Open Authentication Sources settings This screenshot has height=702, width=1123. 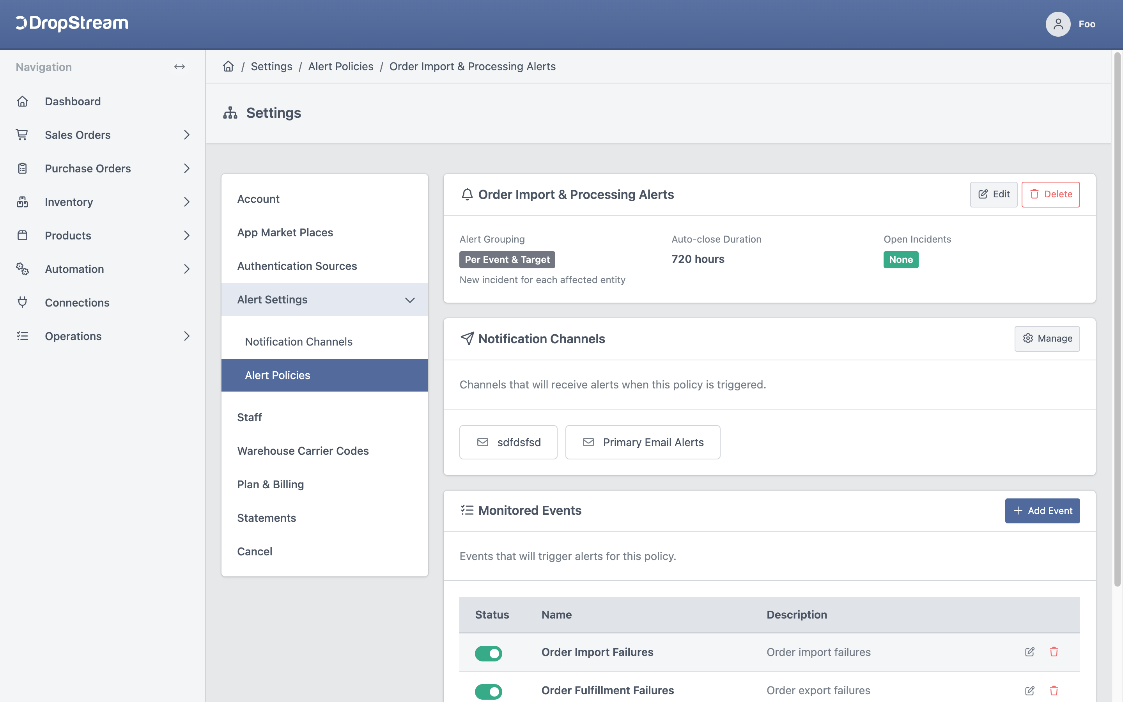point(324,266)
